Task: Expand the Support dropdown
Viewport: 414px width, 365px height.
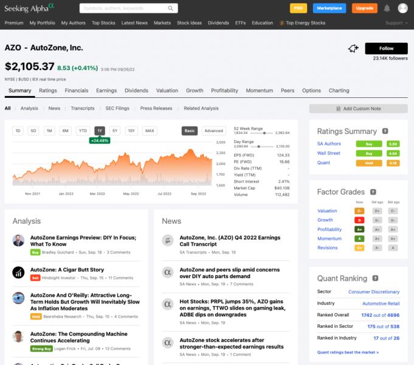Action: coord(396,23)
